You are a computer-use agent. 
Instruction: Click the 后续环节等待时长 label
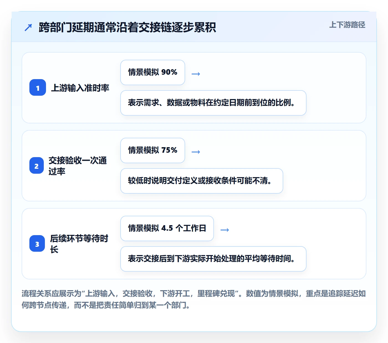[79, 244]
